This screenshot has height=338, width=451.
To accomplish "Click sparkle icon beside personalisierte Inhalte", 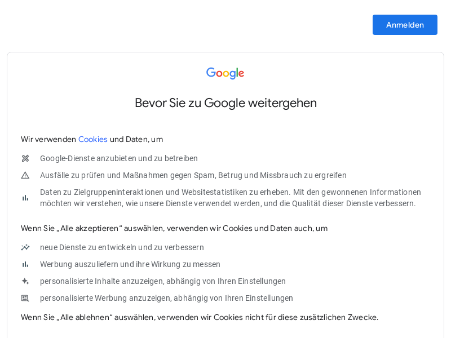I will tap(25, 281).
